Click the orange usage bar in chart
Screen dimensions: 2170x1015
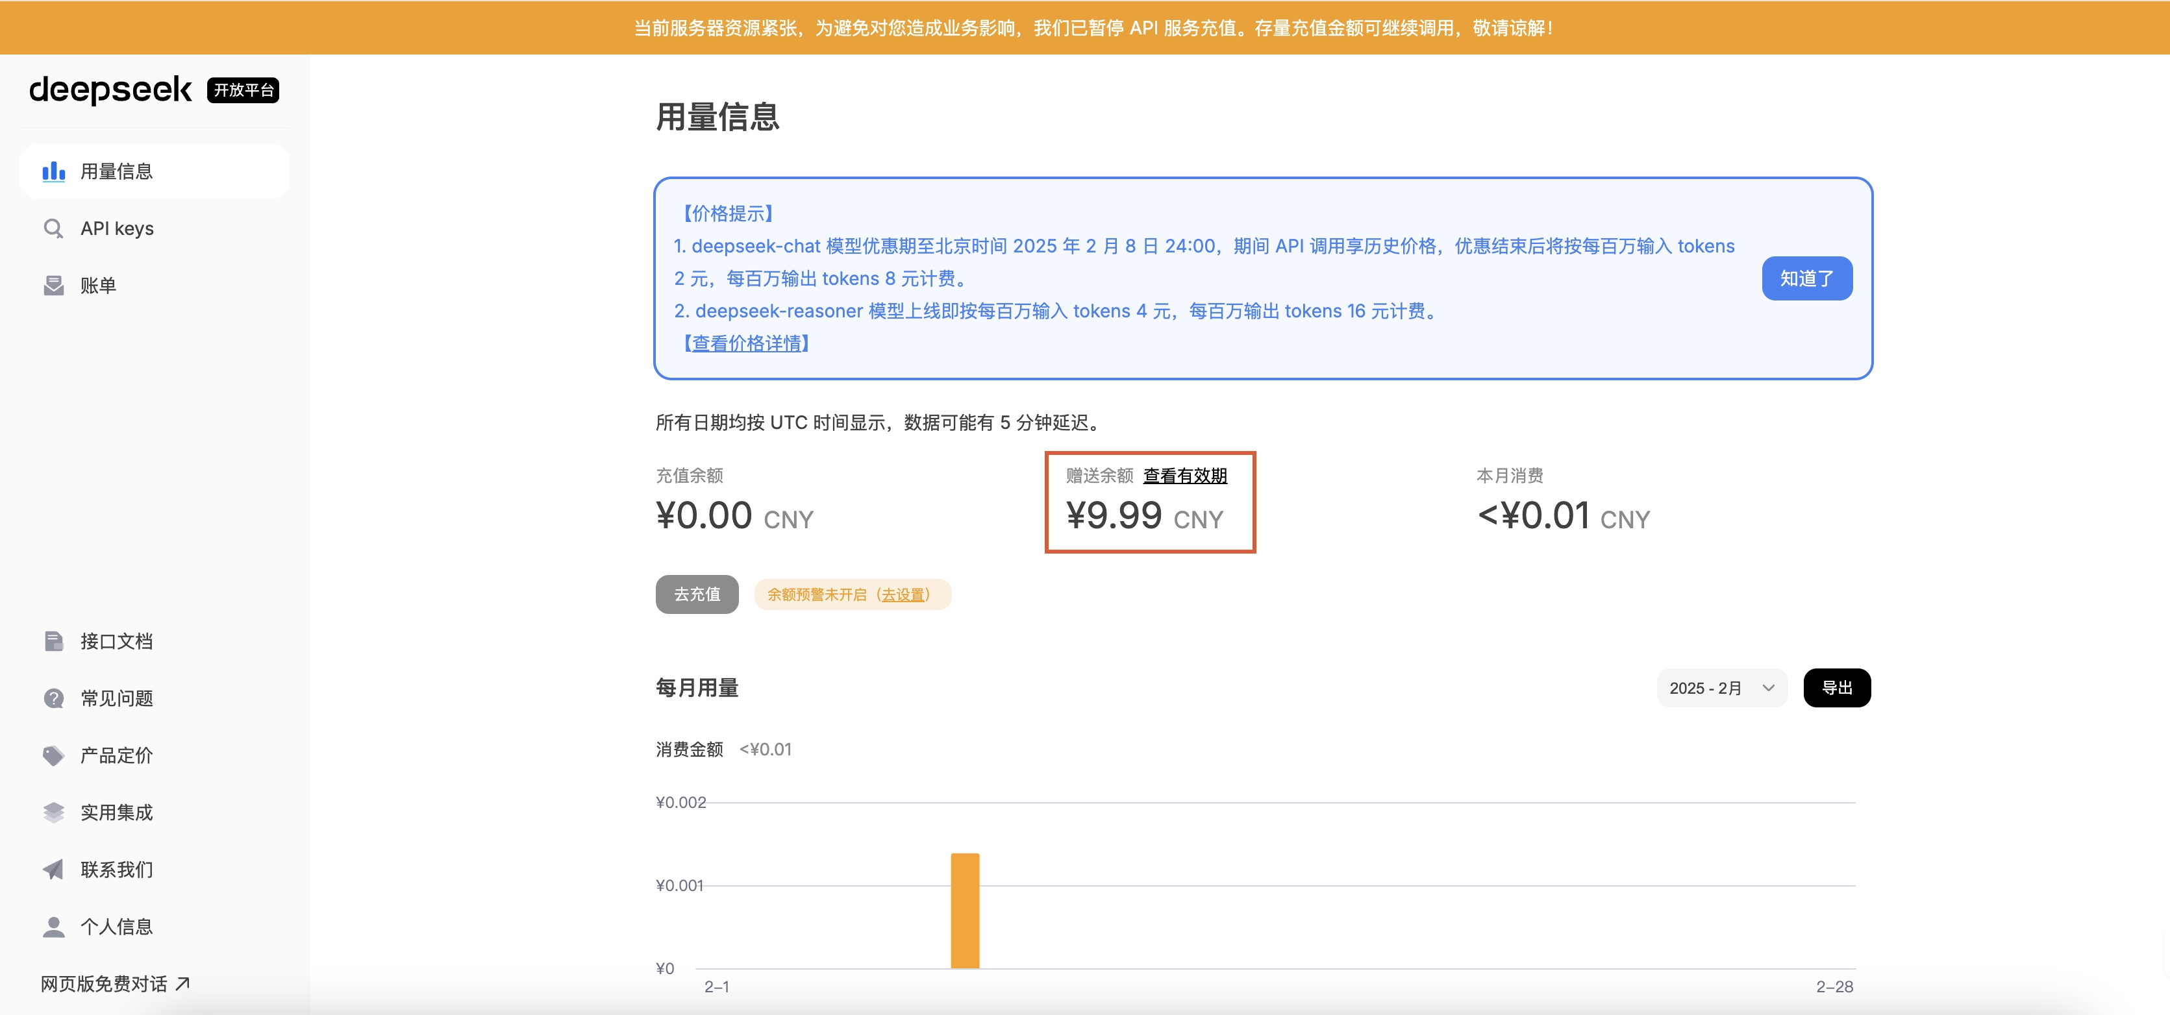point(964,911)
